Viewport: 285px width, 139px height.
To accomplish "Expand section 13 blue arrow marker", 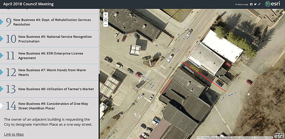I will pyautogui.click(x=1, y=89).
